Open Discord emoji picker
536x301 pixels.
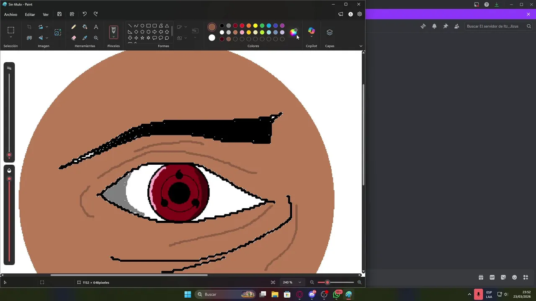(x=514, y=277)
